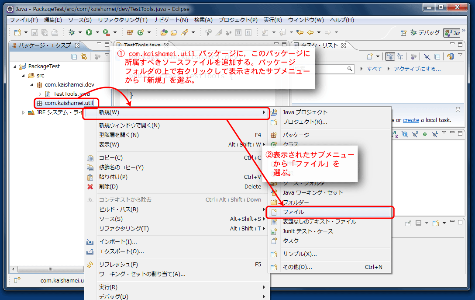The image size is (475, 300).
Task: Click the Display Selected Console icon
Action: pyautogui.click(x=419, y=223)
